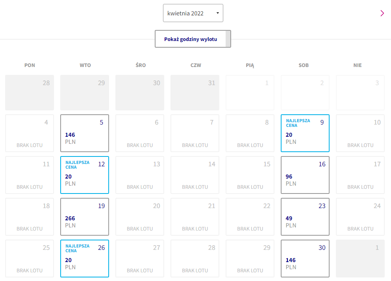This screenshot has width=391, height=281.
Task: Click April 21 cell marked BRAK LOTU
Action: click(x=195, y=217)
